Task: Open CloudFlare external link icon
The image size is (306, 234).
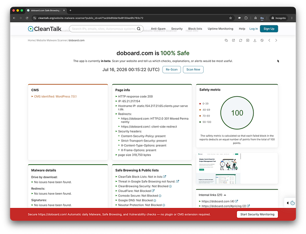Action: point(153,191)
